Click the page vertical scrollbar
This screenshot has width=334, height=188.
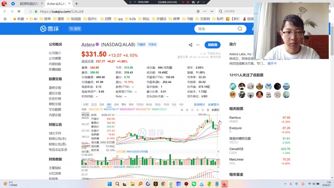click(332, 41)
